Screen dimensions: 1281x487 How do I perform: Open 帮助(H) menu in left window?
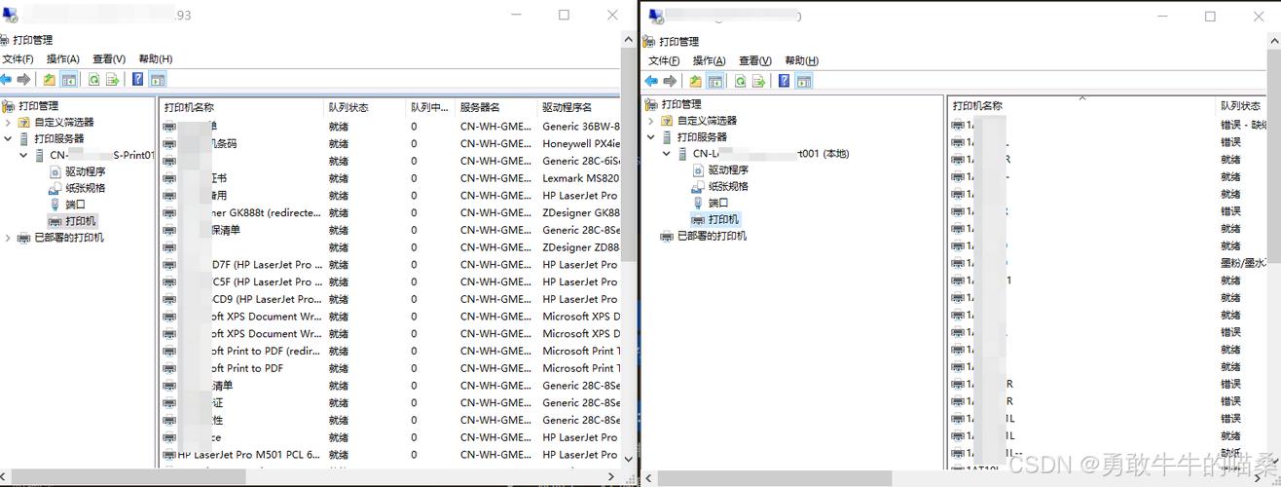156,59
